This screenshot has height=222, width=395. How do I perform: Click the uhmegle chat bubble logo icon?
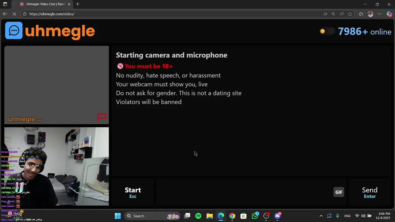pyautogui.click(x=14, y=31)
